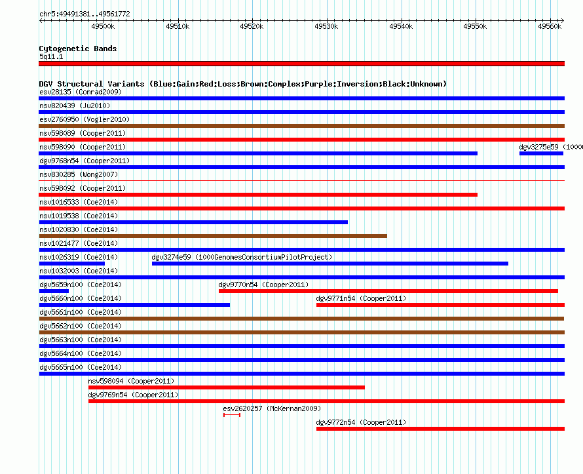
Task: Click the short blue bar under nsv1026319
Action: click(72, 264)
